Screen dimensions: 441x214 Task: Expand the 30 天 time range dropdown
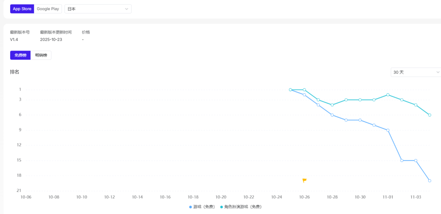[x=416, y=72]
